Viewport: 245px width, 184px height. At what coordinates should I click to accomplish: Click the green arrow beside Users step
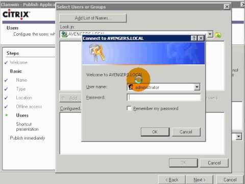tap(7, 115)
